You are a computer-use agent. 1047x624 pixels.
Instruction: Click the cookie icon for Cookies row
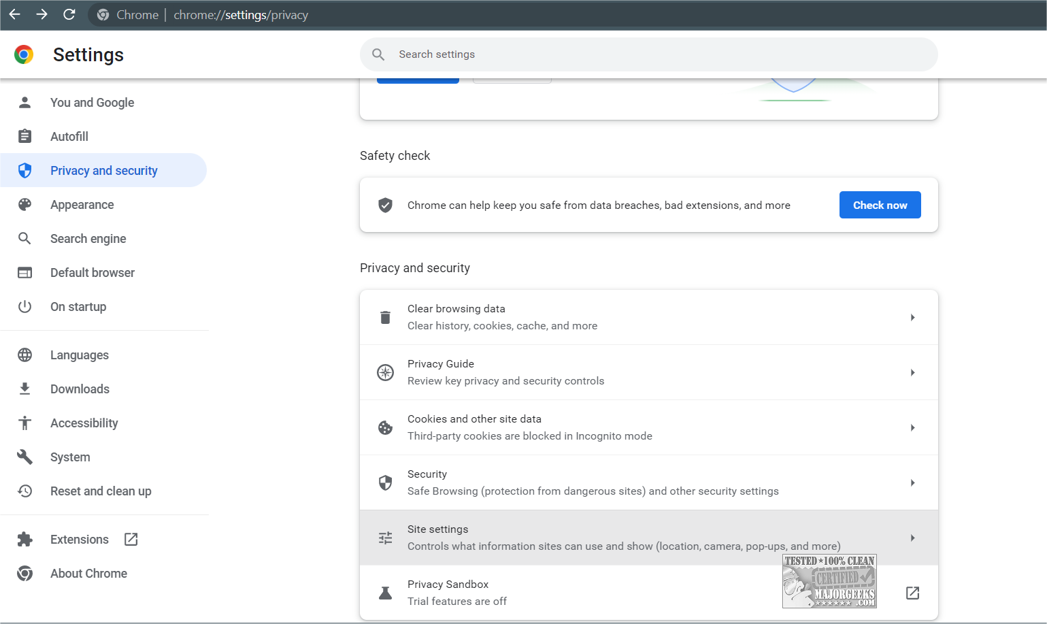coord(386,427)
